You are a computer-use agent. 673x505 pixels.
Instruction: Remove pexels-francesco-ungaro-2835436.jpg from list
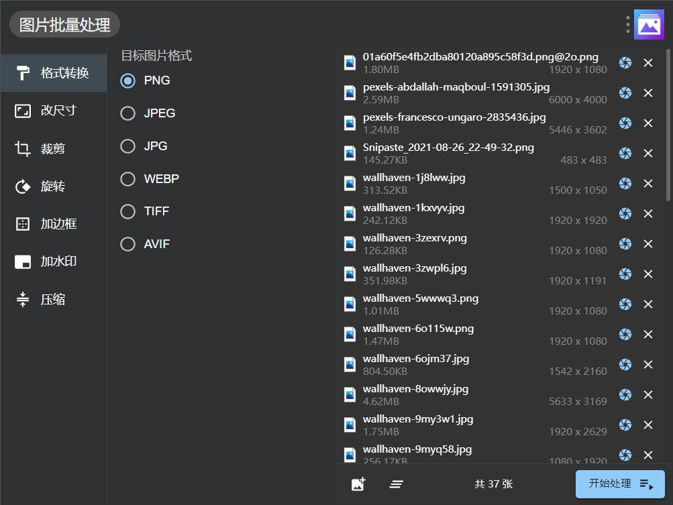(648, 123)
